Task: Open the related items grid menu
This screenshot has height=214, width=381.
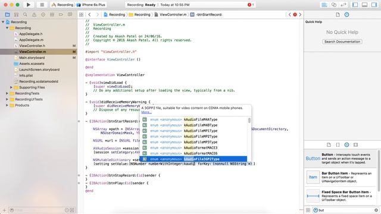Action: [81, 14]
